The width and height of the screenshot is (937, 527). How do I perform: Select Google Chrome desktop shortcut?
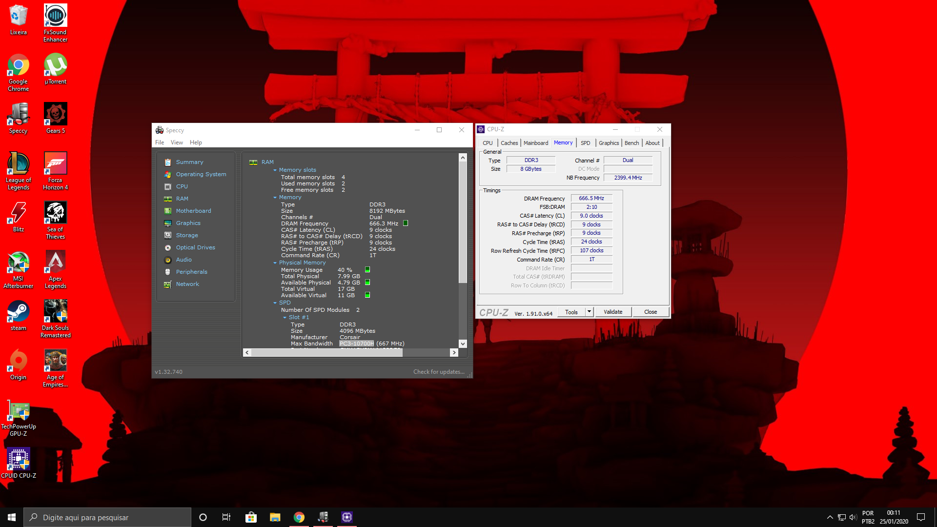coord(19,73)
